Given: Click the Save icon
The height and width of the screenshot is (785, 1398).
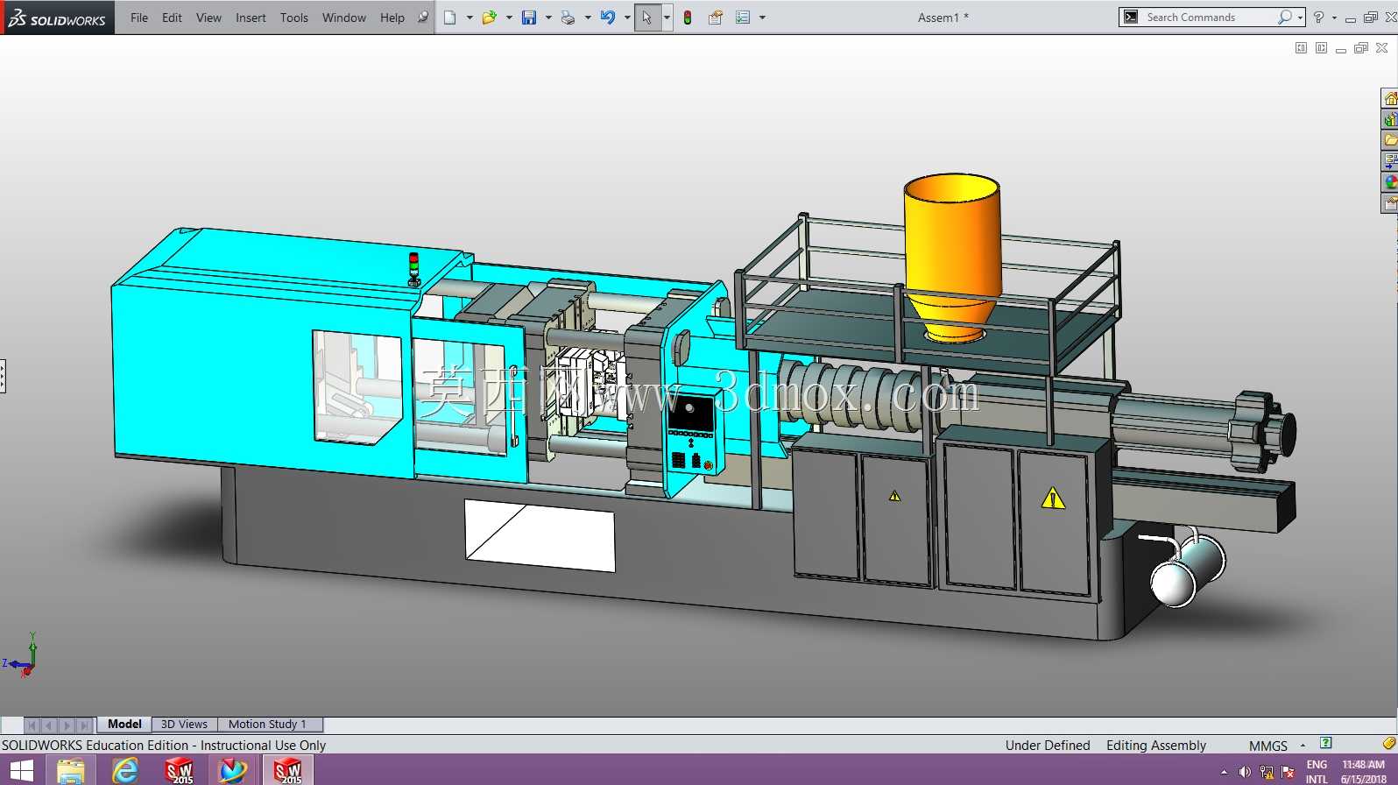Looking at the screenshot, I should click(529, 18).
